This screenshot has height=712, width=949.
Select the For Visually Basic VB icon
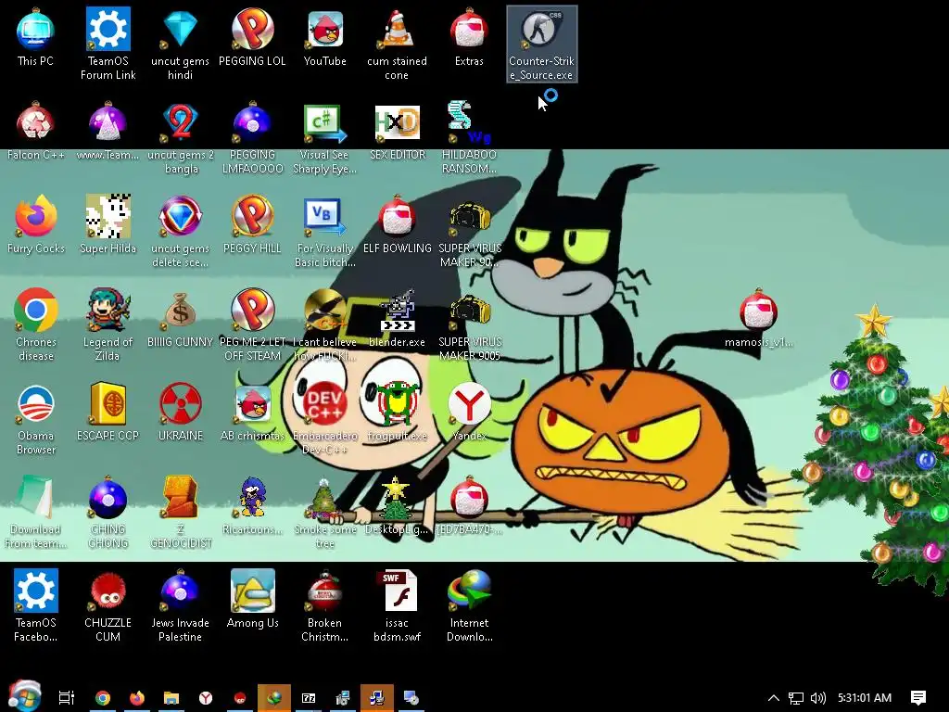click(x=325, y=232)
